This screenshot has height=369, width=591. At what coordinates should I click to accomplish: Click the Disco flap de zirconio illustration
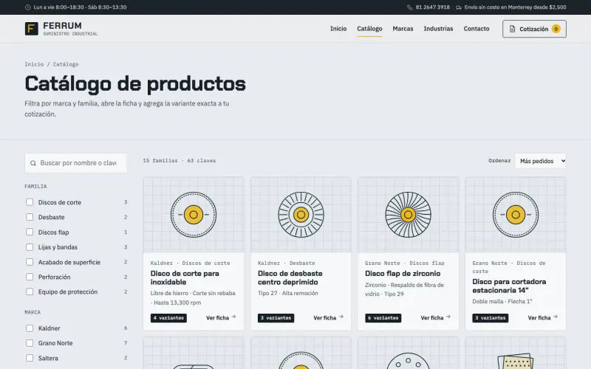click(409, 215)
